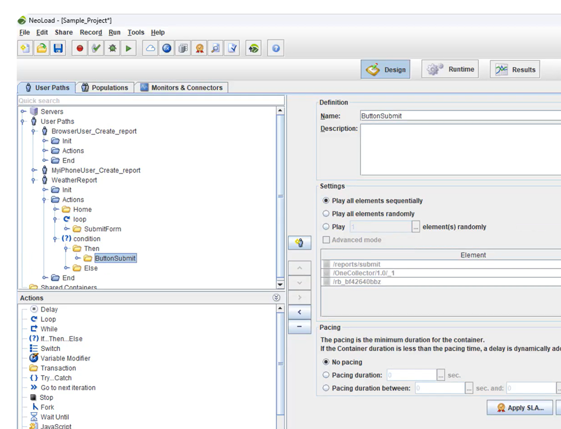Click the Quick search input field
Viewport: 561px width, 429px height.
coord(151,100)
